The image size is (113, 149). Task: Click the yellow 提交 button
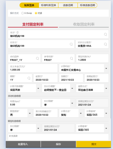pos(94,144)
